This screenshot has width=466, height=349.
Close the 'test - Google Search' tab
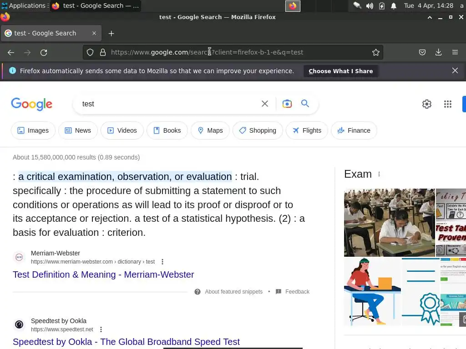(x=94, y=33)
